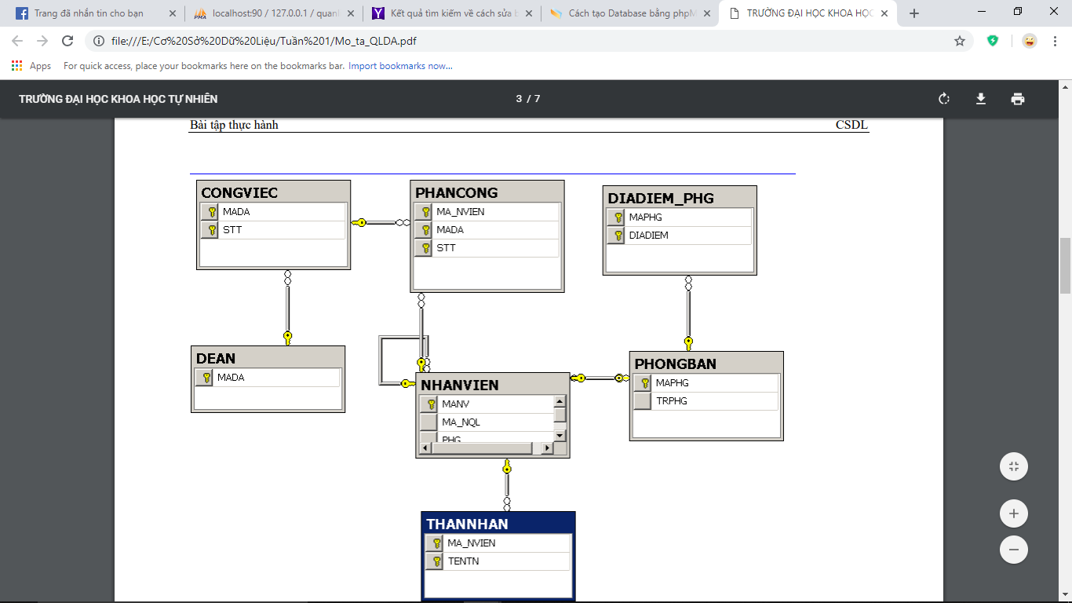Open the green shield extension
This screenshot has width=1072, height=603.
click(993, 41)
